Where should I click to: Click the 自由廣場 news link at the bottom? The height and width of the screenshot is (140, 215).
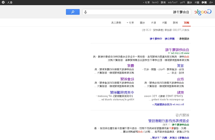point(170,137)
